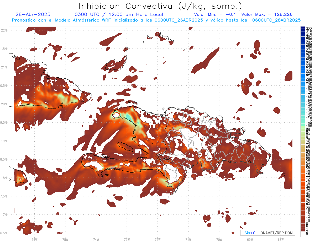Click the 'ONAMET/REP.DOM.' credit box
The height and width of the screenshot is (243, 315).
[267, 233]
